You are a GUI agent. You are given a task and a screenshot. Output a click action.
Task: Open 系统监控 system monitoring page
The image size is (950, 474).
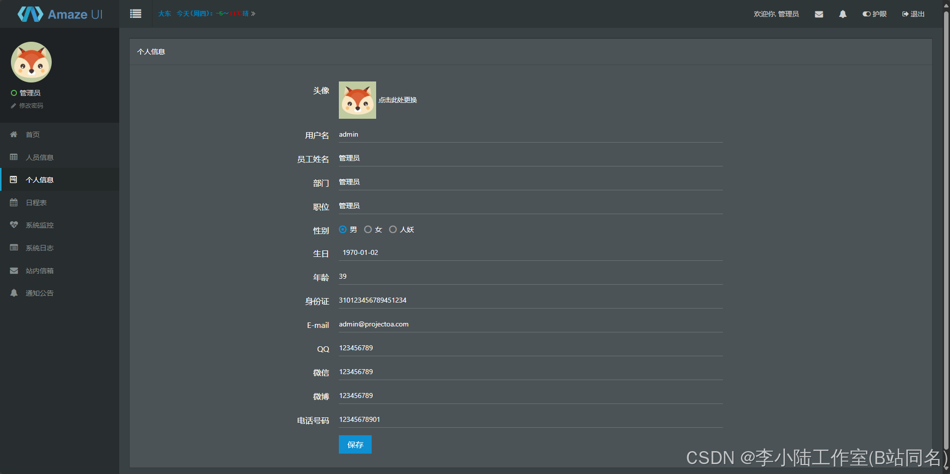coord(40,225)
